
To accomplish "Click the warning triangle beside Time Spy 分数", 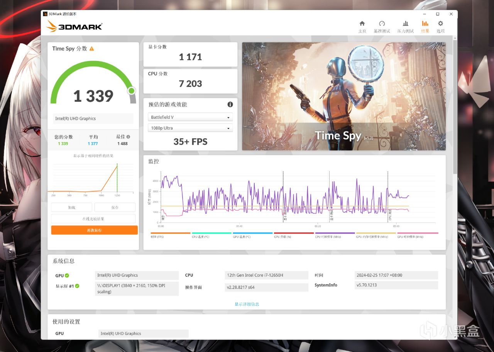I will pyautogui.click(x=91, y=49).
